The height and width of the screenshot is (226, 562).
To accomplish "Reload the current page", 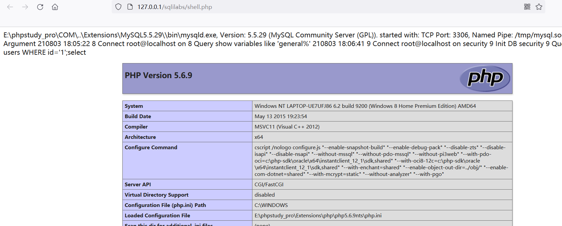I will tap(40, 7).
